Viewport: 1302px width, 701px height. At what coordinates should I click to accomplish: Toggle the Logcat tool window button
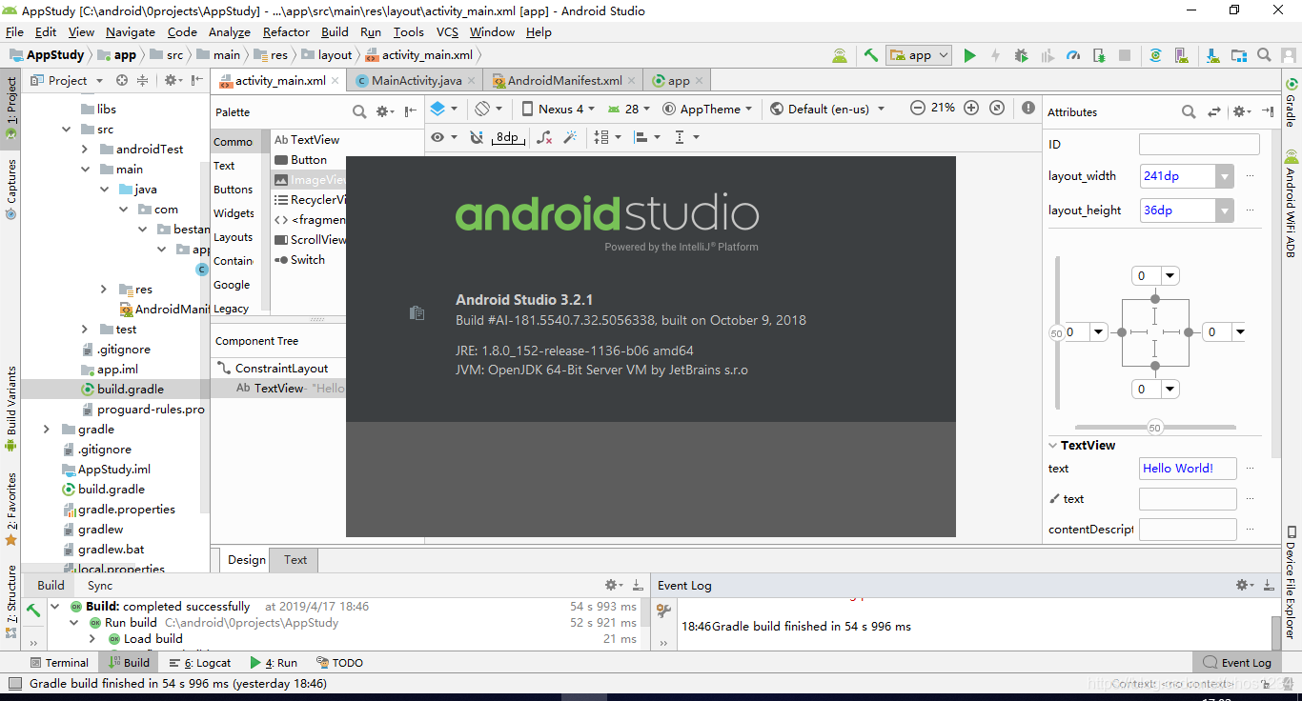pyautogui.click(x=200, y=662)
